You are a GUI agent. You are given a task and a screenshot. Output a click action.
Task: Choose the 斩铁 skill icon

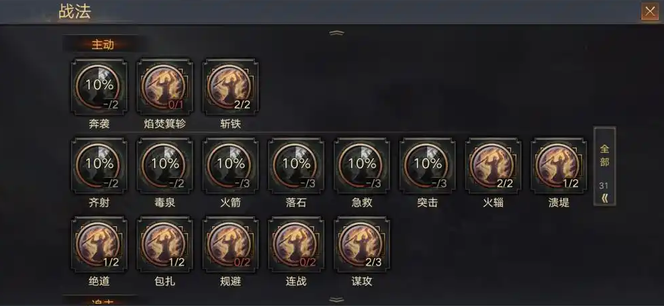click(230, 87)
